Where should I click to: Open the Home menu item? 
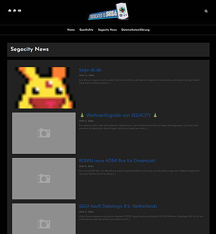[71, 30]
